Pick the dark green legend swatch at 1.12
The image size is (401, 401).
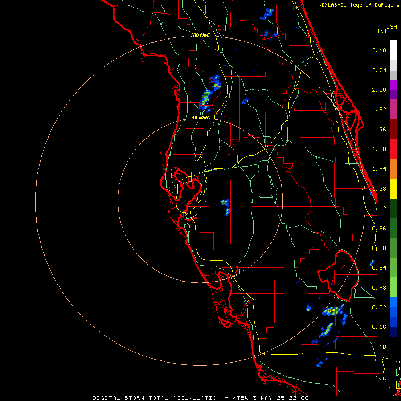click(x=393, y=208)
